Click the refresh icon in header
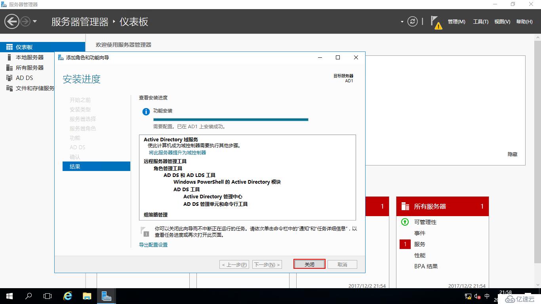Viewport: 541px width, 304px height. 412,21
